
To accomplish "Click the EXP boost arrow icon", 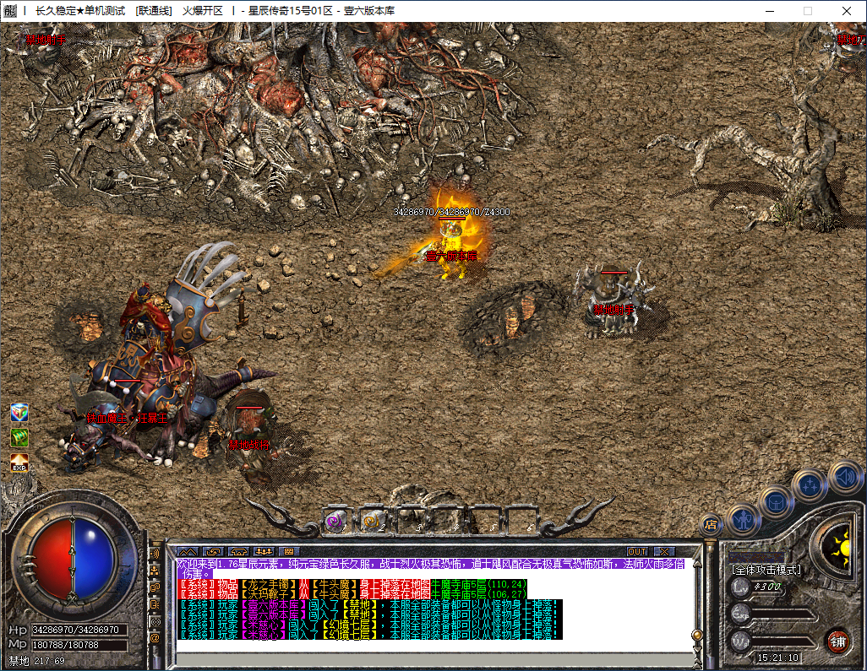I will (x=19, y=463).
